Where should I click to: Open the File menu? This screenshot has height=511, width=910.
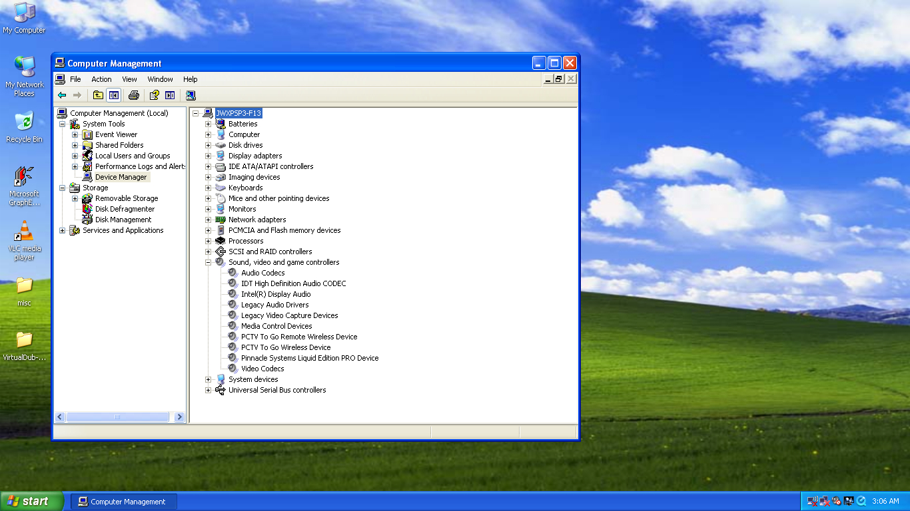[75, 79]
